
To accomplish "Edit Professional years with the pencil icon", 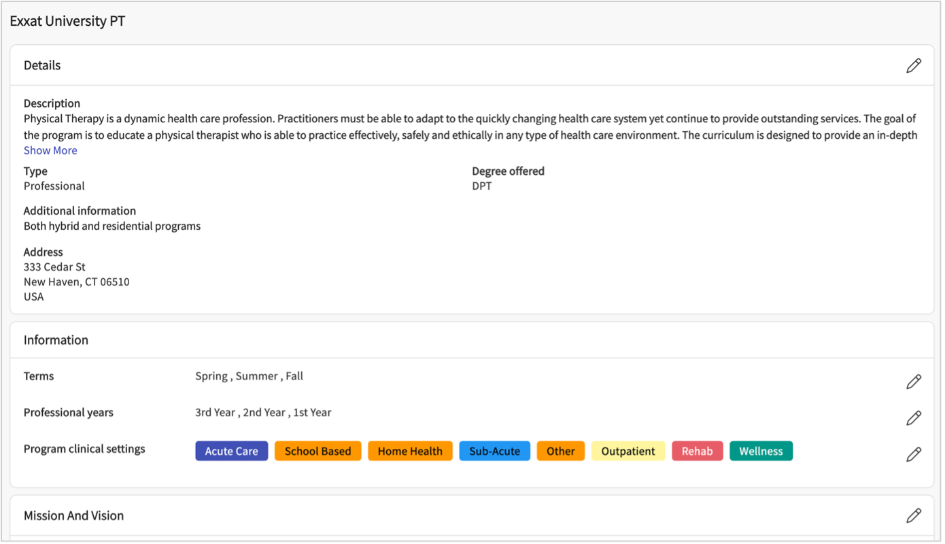I will (914, 418).
